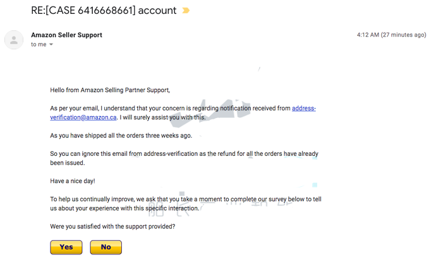
Task: Click the "Hello from Amazon Selling Partner Support" greeting
Action: coord(110,90)
